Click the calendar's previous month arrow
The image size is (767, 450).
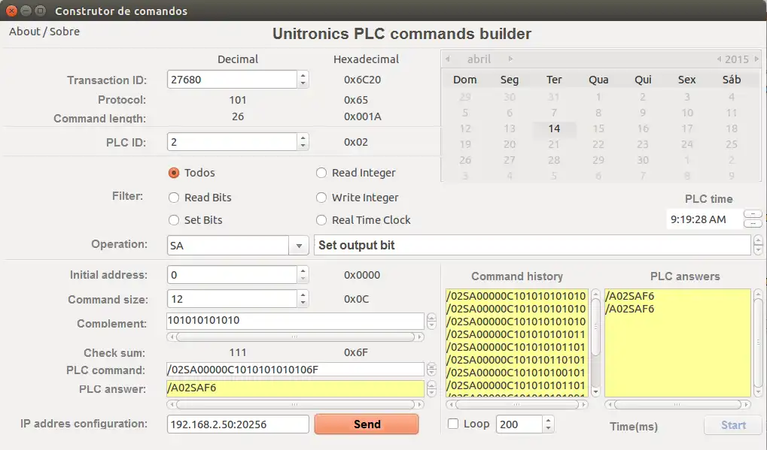[447, 59]
